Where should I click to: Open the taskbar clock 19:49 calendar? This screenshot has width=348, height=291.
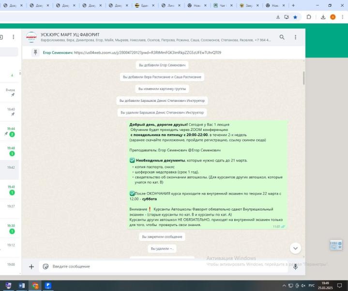point(325,286)
